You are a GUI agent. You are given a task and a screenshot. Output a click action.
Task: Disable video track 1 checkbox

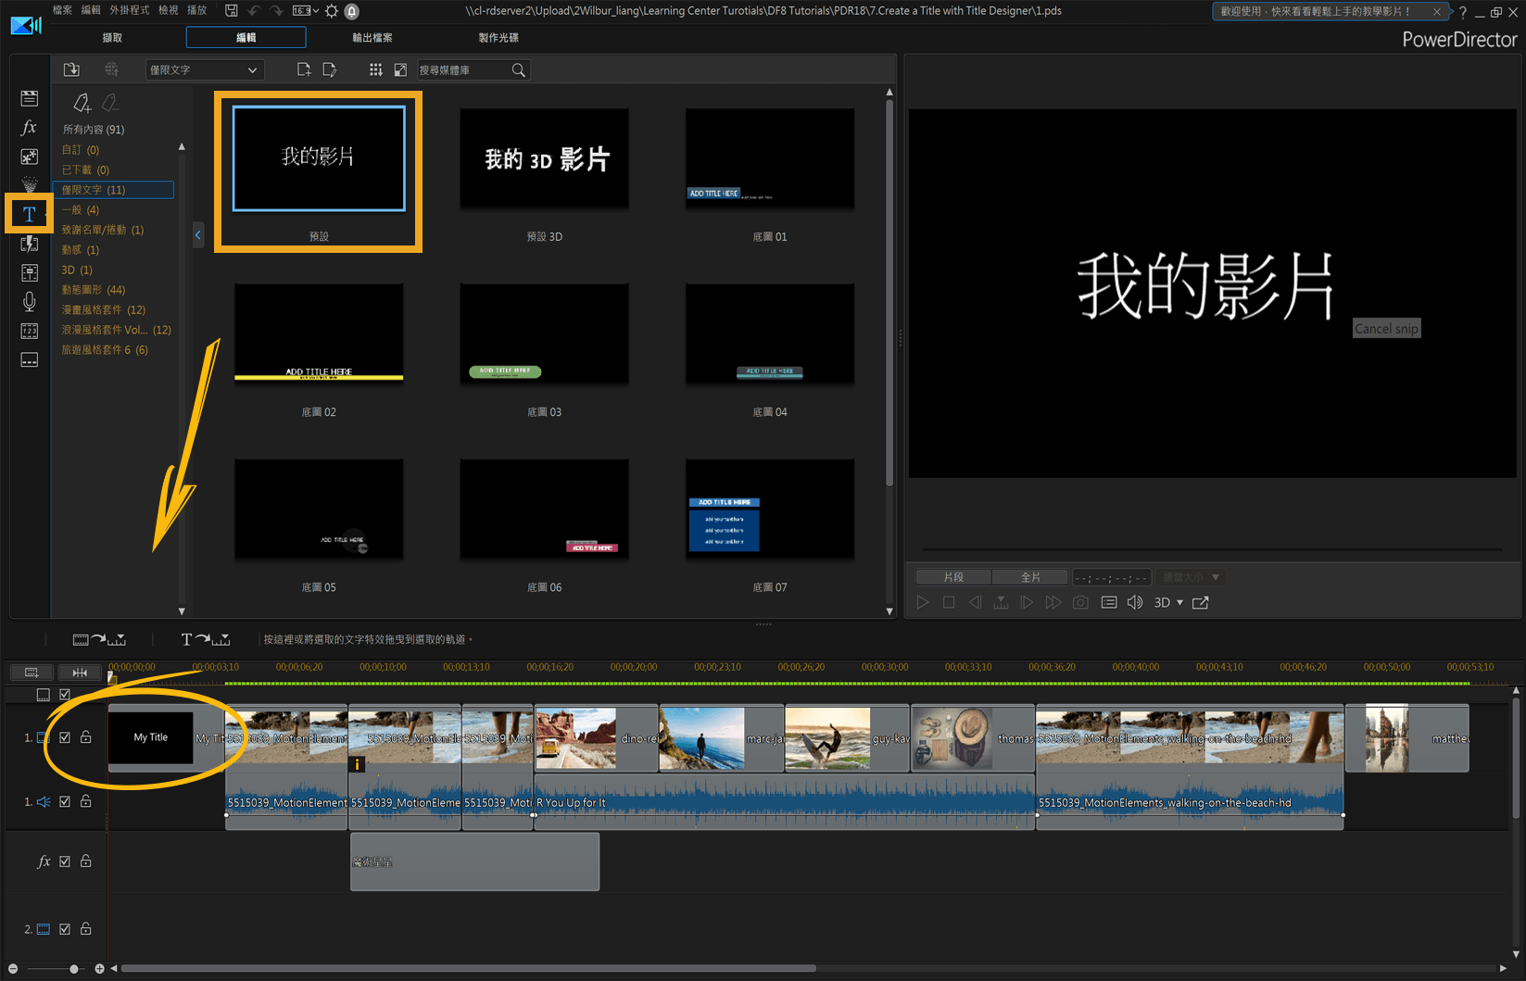65,737
